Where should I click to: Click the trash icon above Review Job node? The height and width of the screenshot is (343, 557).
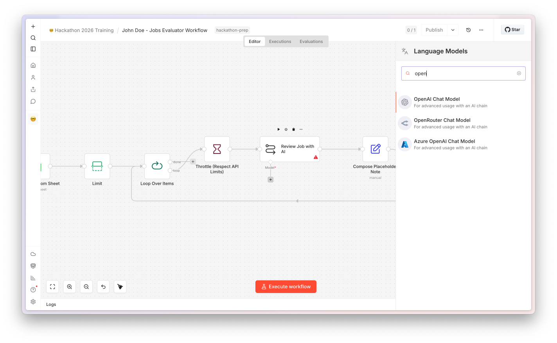[x=294, y=129]
